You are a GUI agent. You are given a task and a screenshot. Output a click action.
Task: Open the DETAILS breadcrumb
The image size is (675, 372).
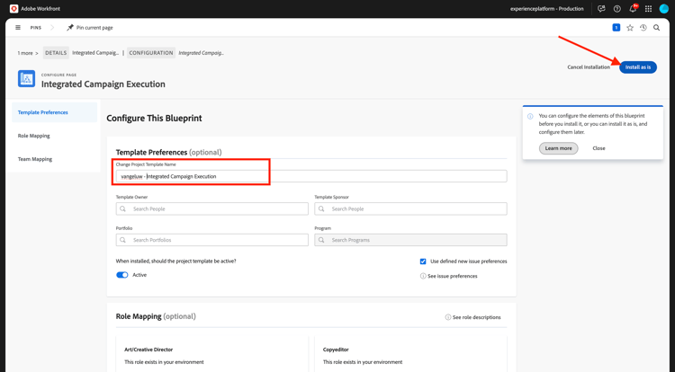56,53
